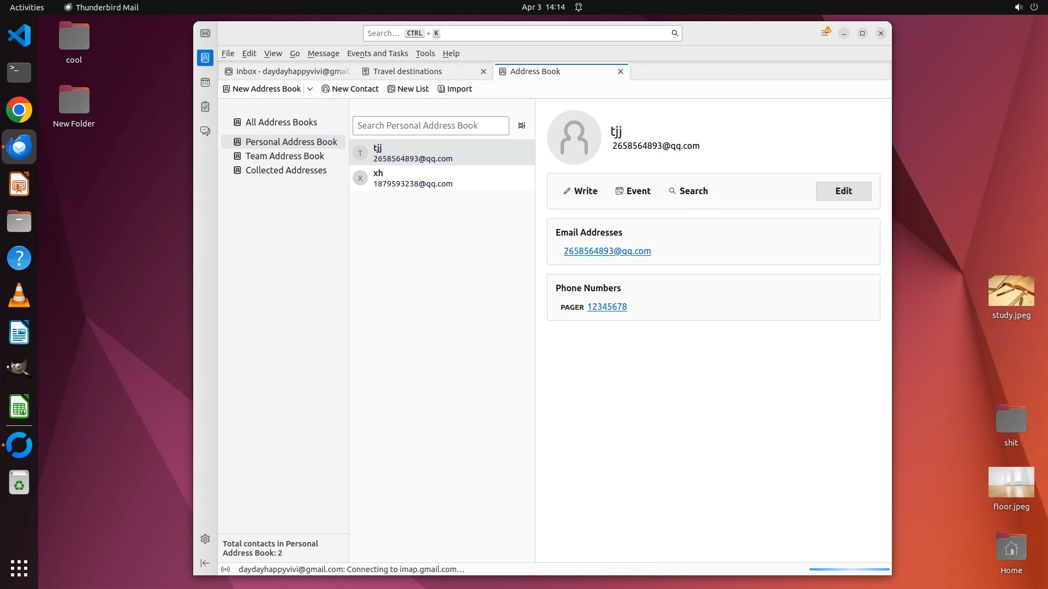
Task: Open the Chat space icon
Action: pyautogui.click(x=205, y=131)
